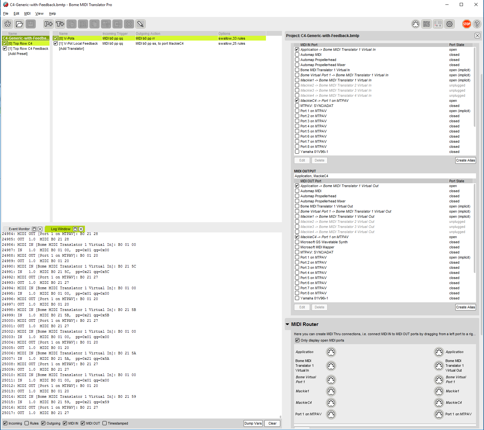
Task: Uncheck MackieC4 in MIDI OUT ports
Action: pyautogui.click(x=297, y=237)
